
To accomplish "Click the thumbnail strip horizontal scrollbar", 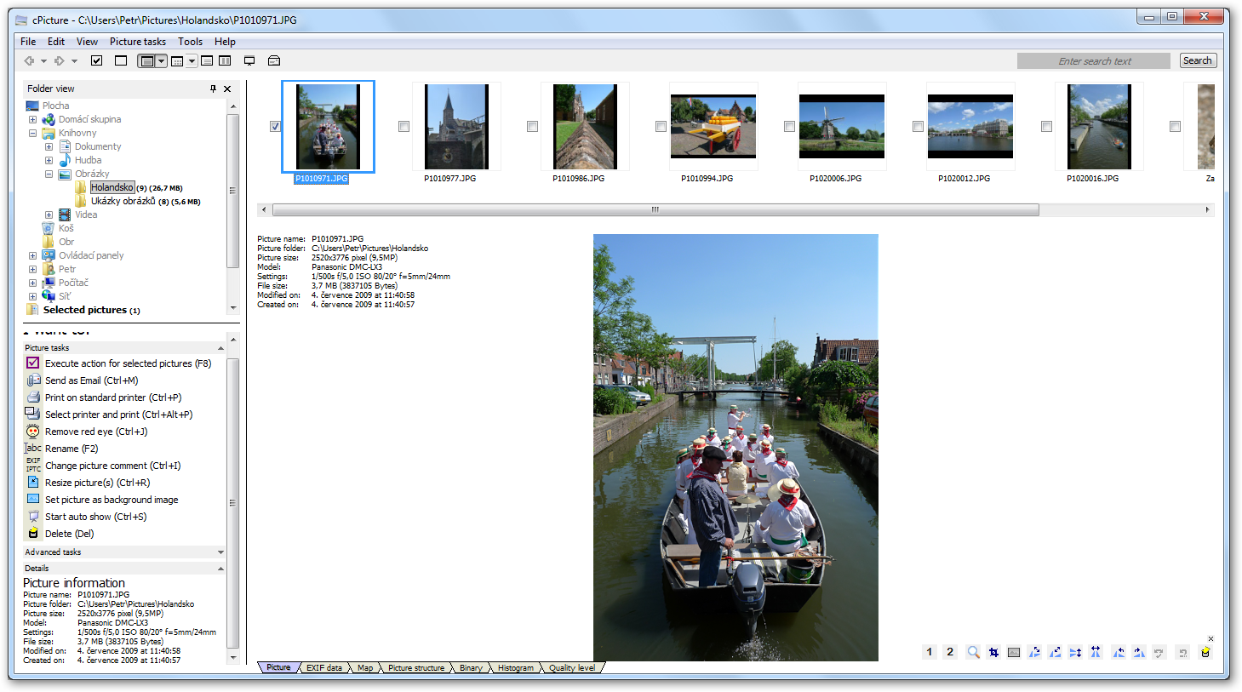I will 655,209.
